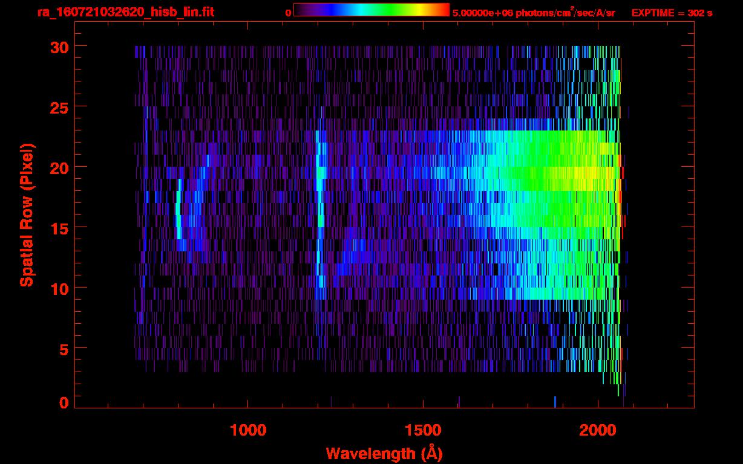Click the Spatial Row (Pixel) axis title
The image size is (743, 464).
27,214
